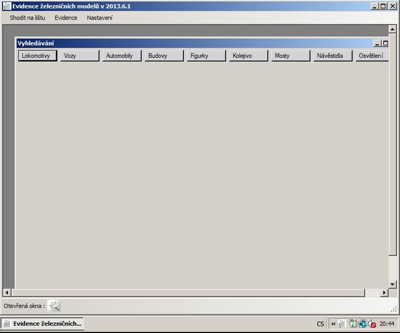Pick the Mosty category button
400x333 pixels.
(290, 56)
